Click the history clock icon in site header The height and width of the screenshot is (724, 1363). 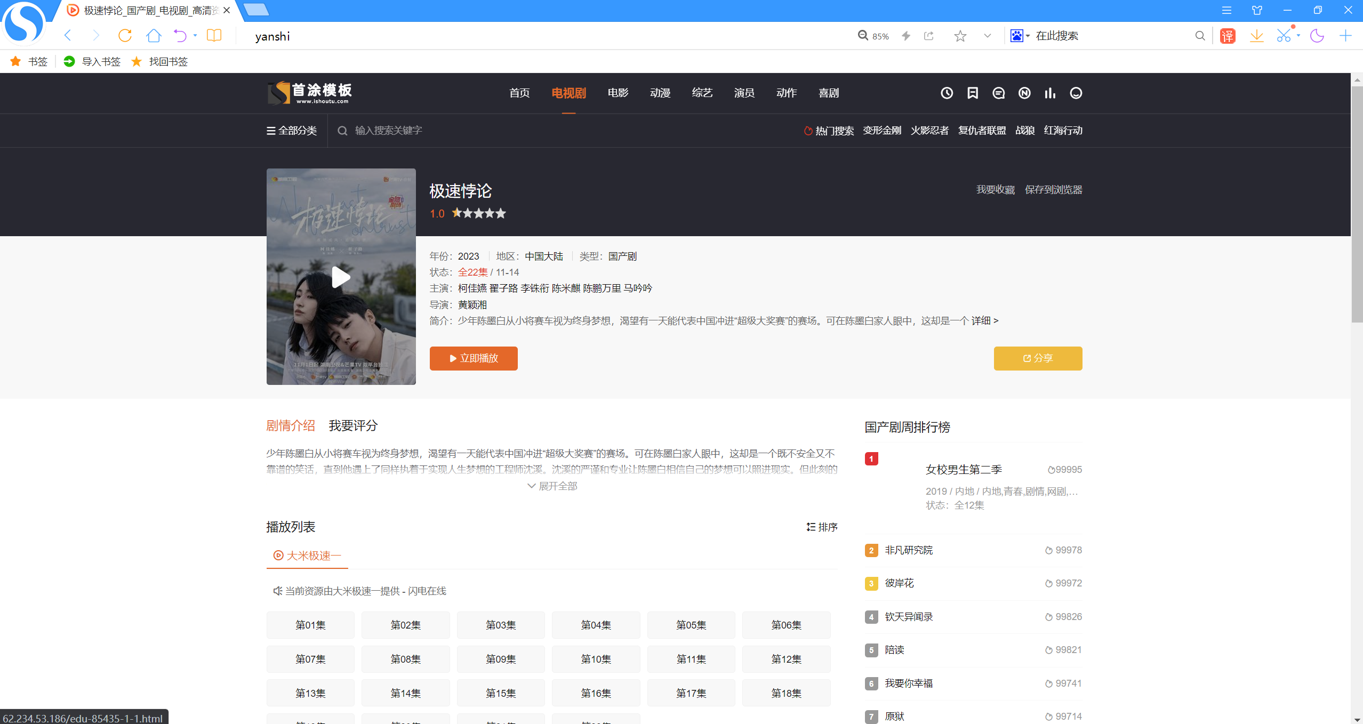(x=947, y=93)
